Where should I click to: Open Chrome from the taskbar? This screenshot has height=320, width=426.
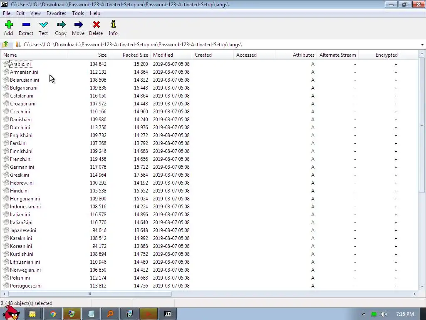coord(53,314)
